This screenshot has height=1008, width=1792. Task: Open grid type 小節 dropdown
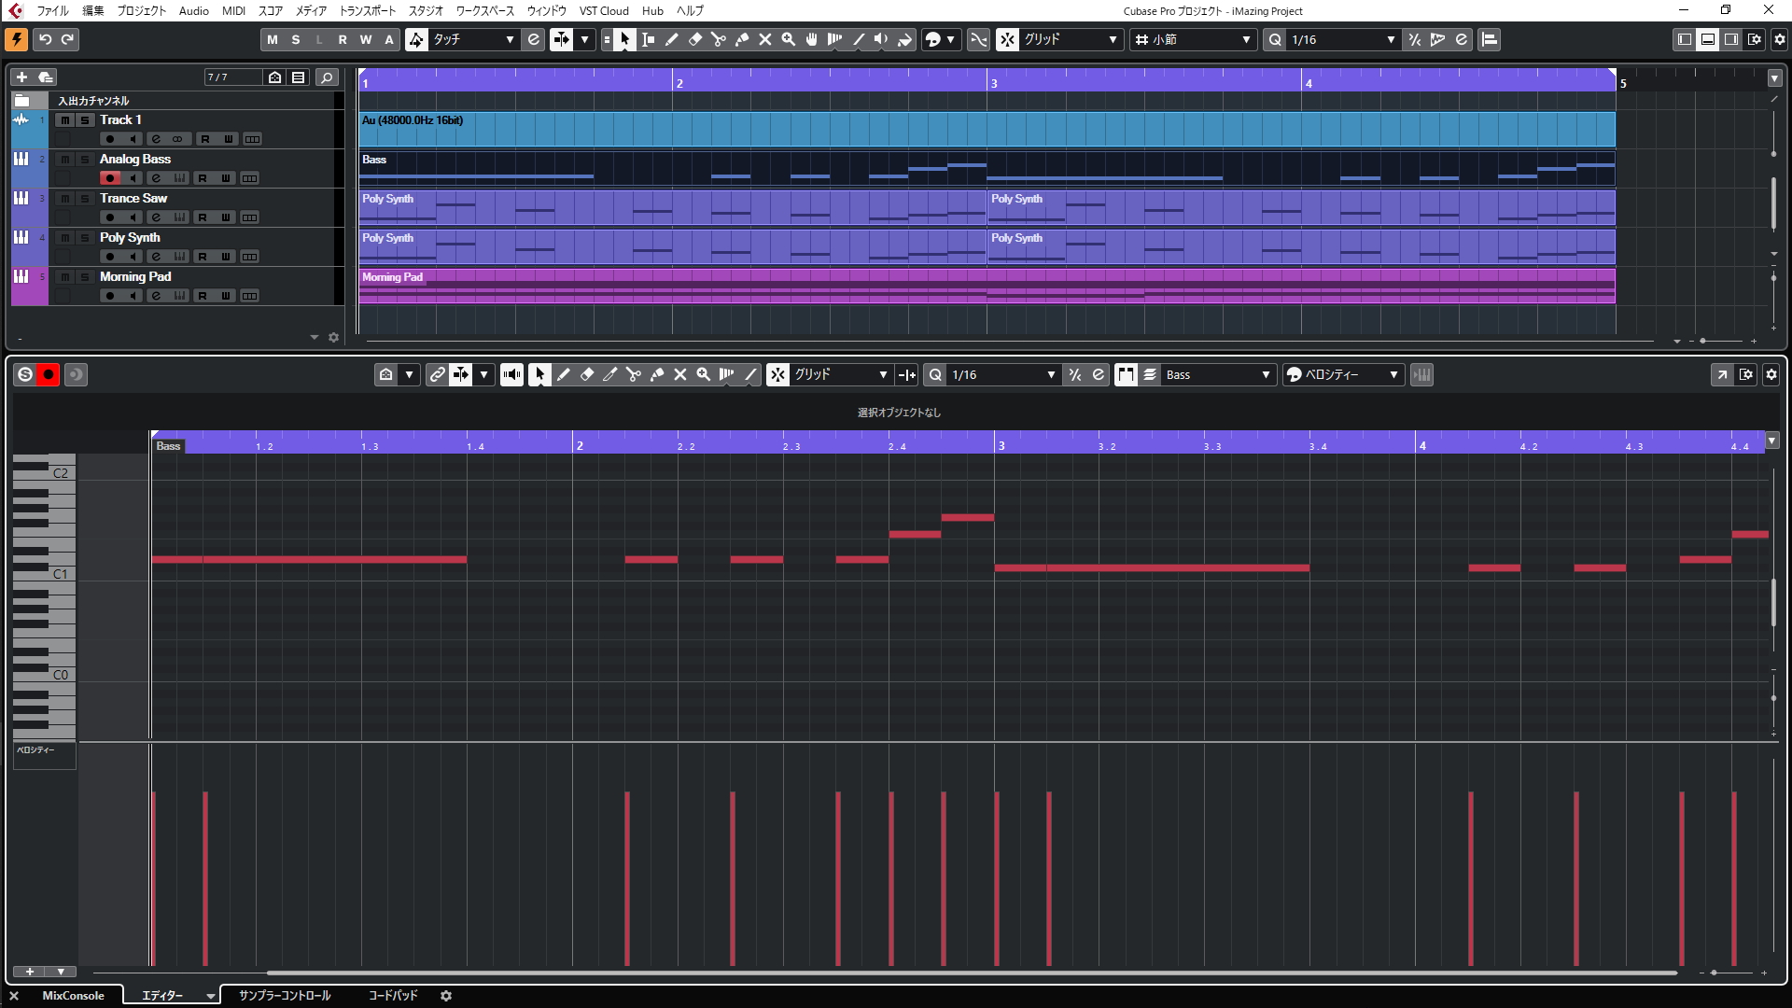[1193, 39]
